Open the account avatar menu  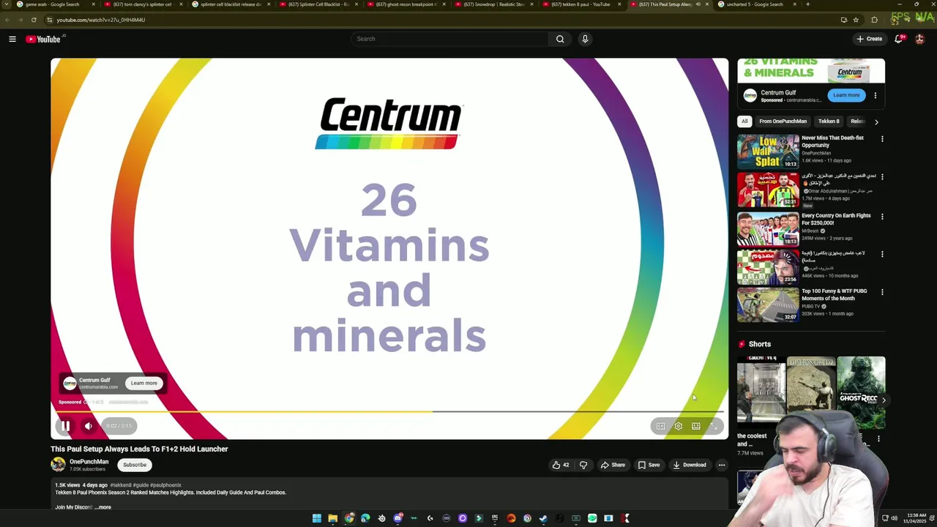click(919, 39)
